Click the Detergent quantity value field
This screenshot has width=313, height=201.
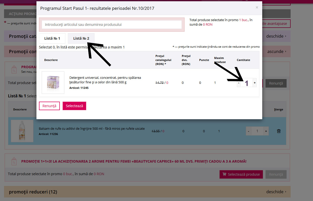[x=247, y=83]
